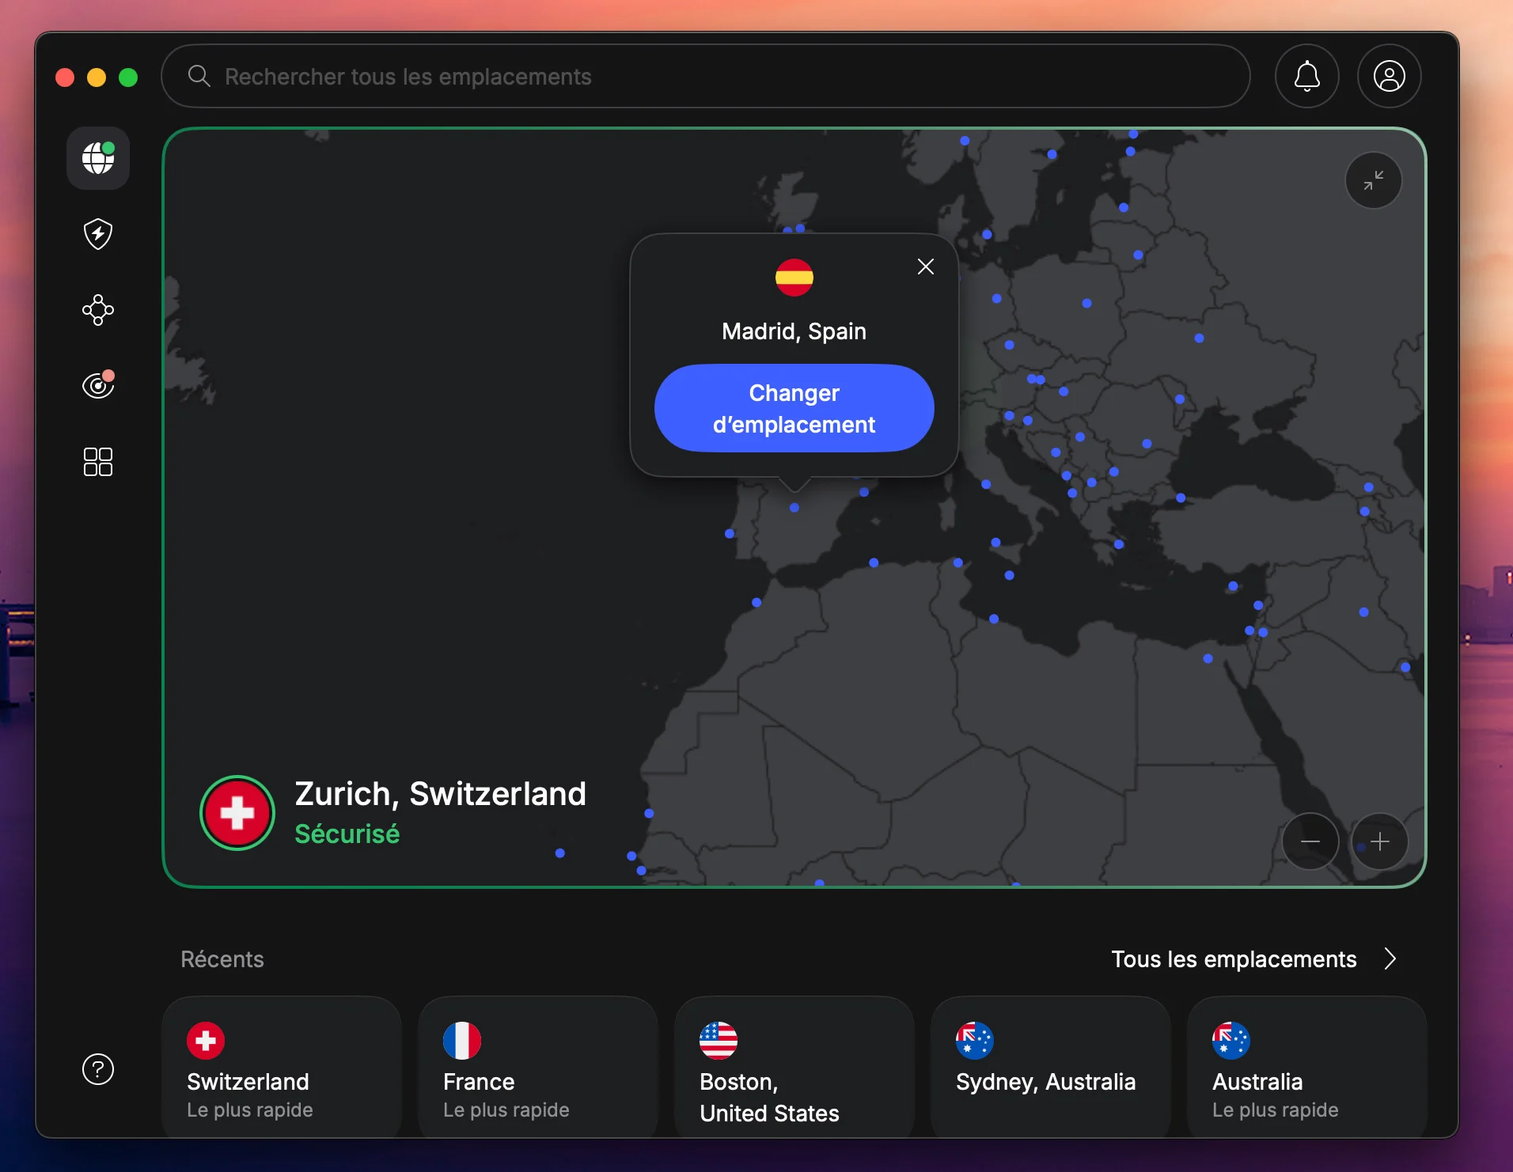1513x1172 pixels.
Task: Select Switzerland recent card
Action: click(x=282, y=1068)
